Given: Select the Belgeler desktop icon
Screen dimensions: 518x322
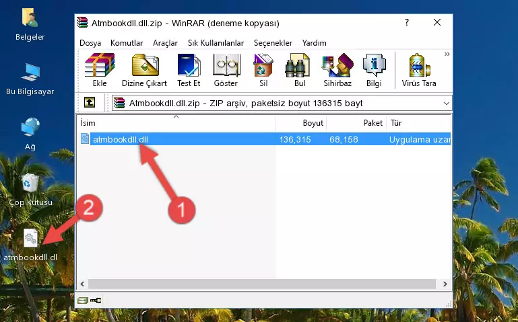Looking at the screenshot, I should [30, 24].
